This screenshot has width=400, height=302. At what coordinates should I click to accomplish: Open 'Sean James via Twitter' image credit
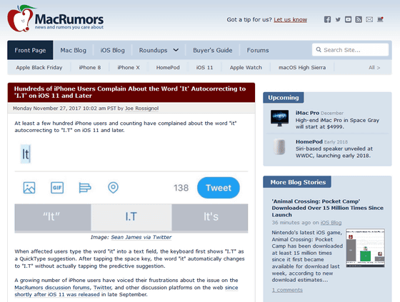141,237
